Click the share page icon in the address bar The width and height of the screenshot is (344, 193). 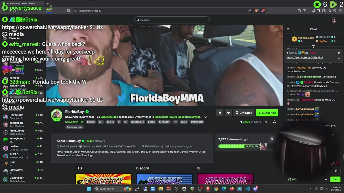pos(250,11)
